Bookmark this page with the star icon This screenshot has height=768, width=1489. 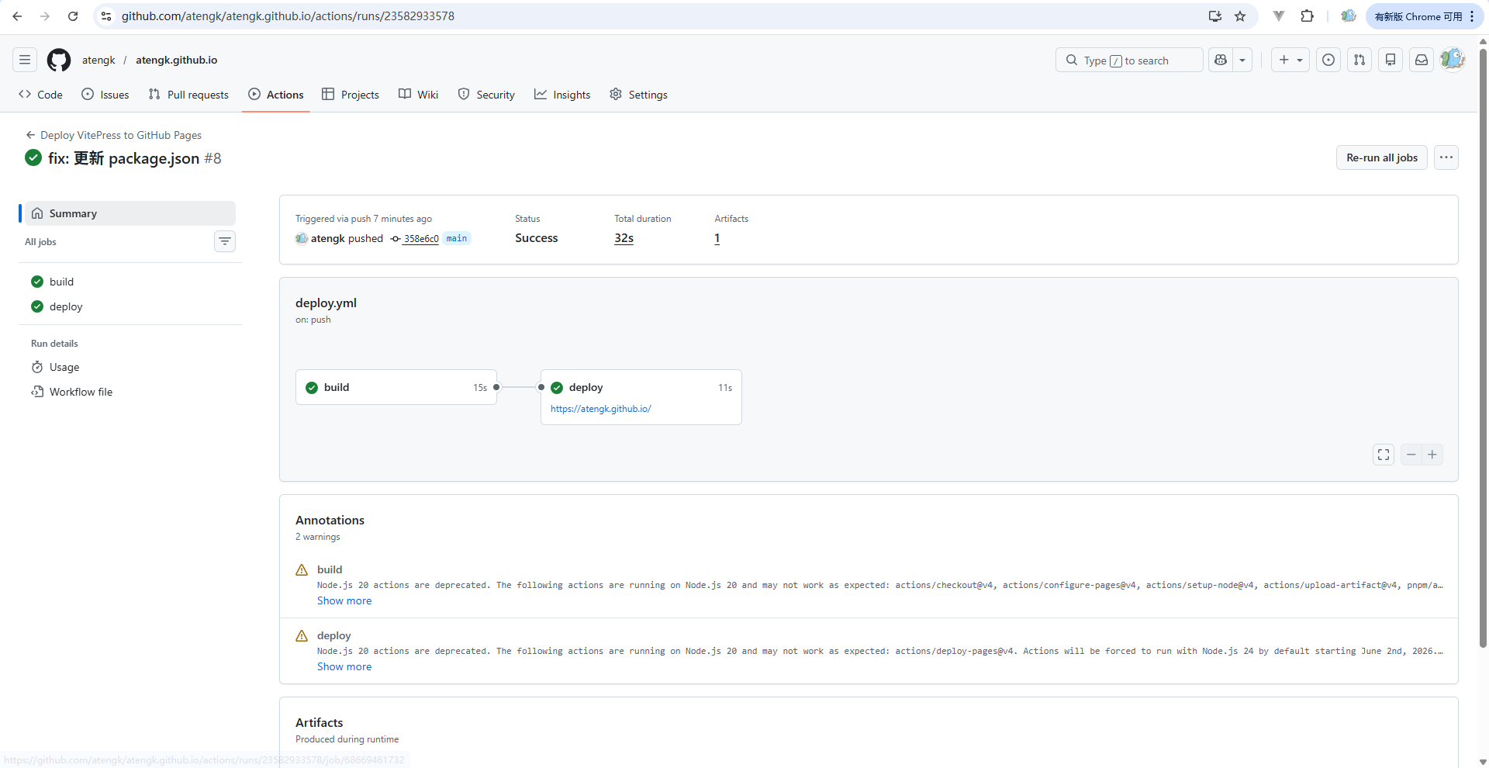(1240, 16)
